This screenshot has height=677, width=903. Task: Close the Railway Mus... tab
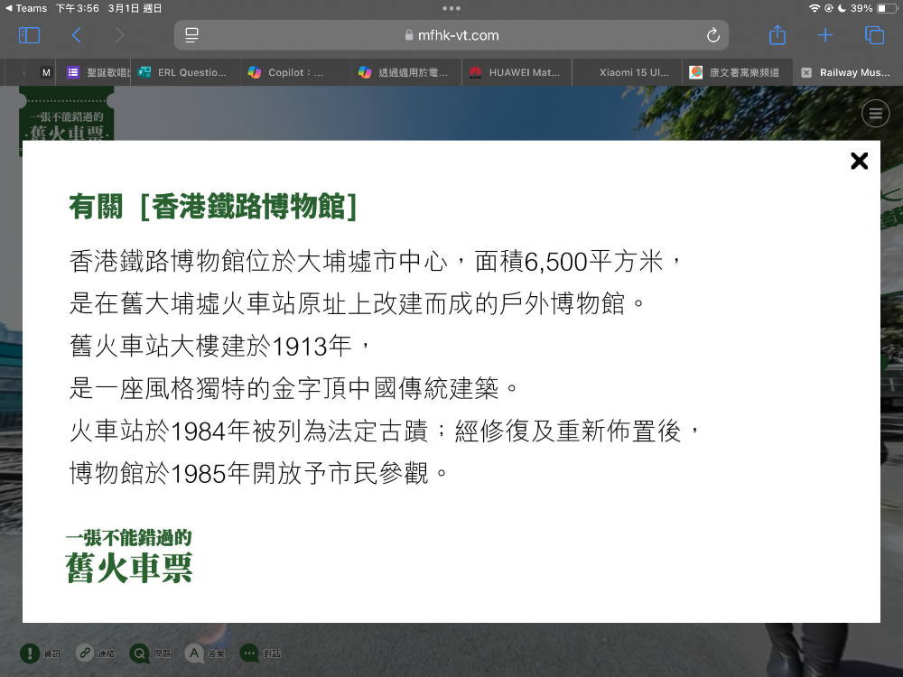point(806,72)
